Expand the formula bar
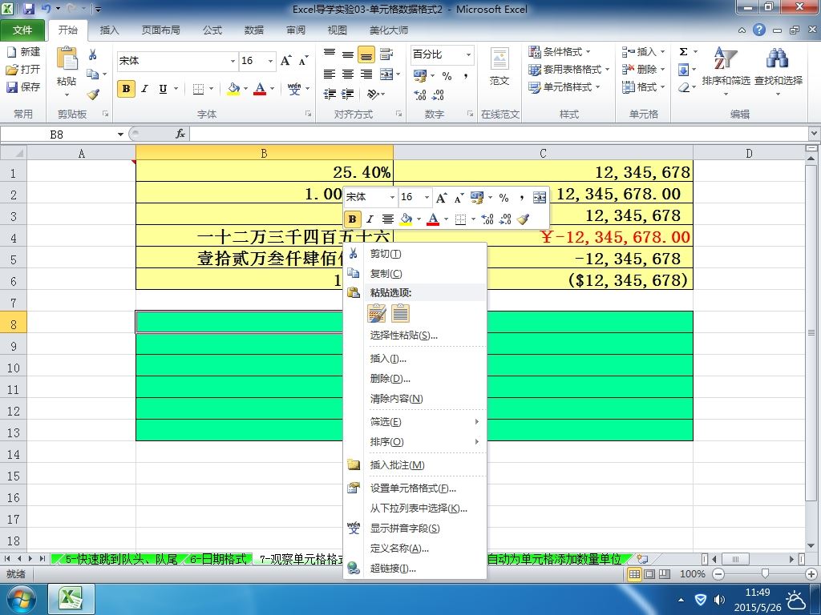 point(815,134)
